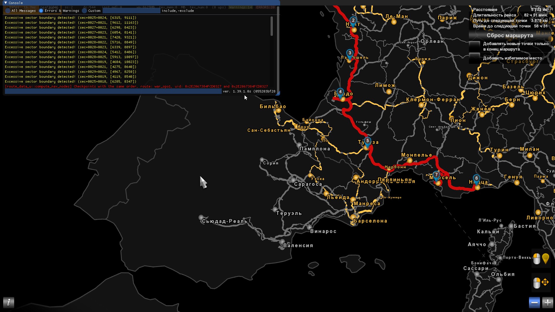The image size is (555, 312).
Task: Click the include/exclude filter field
Action: [x=132, y=11]
